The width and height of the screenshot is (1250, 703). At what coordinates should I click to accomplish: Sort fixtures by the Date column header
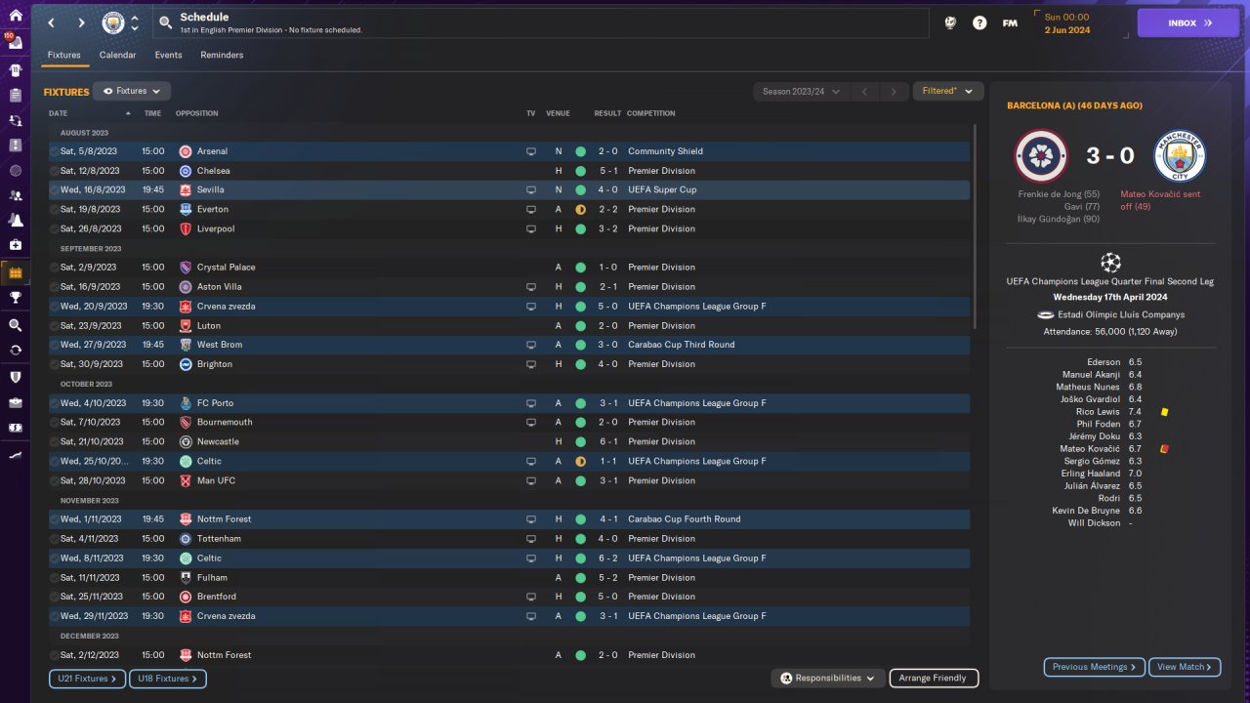point(59,113)
